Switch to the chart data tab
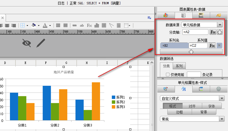228x131 pixels. 183,15
